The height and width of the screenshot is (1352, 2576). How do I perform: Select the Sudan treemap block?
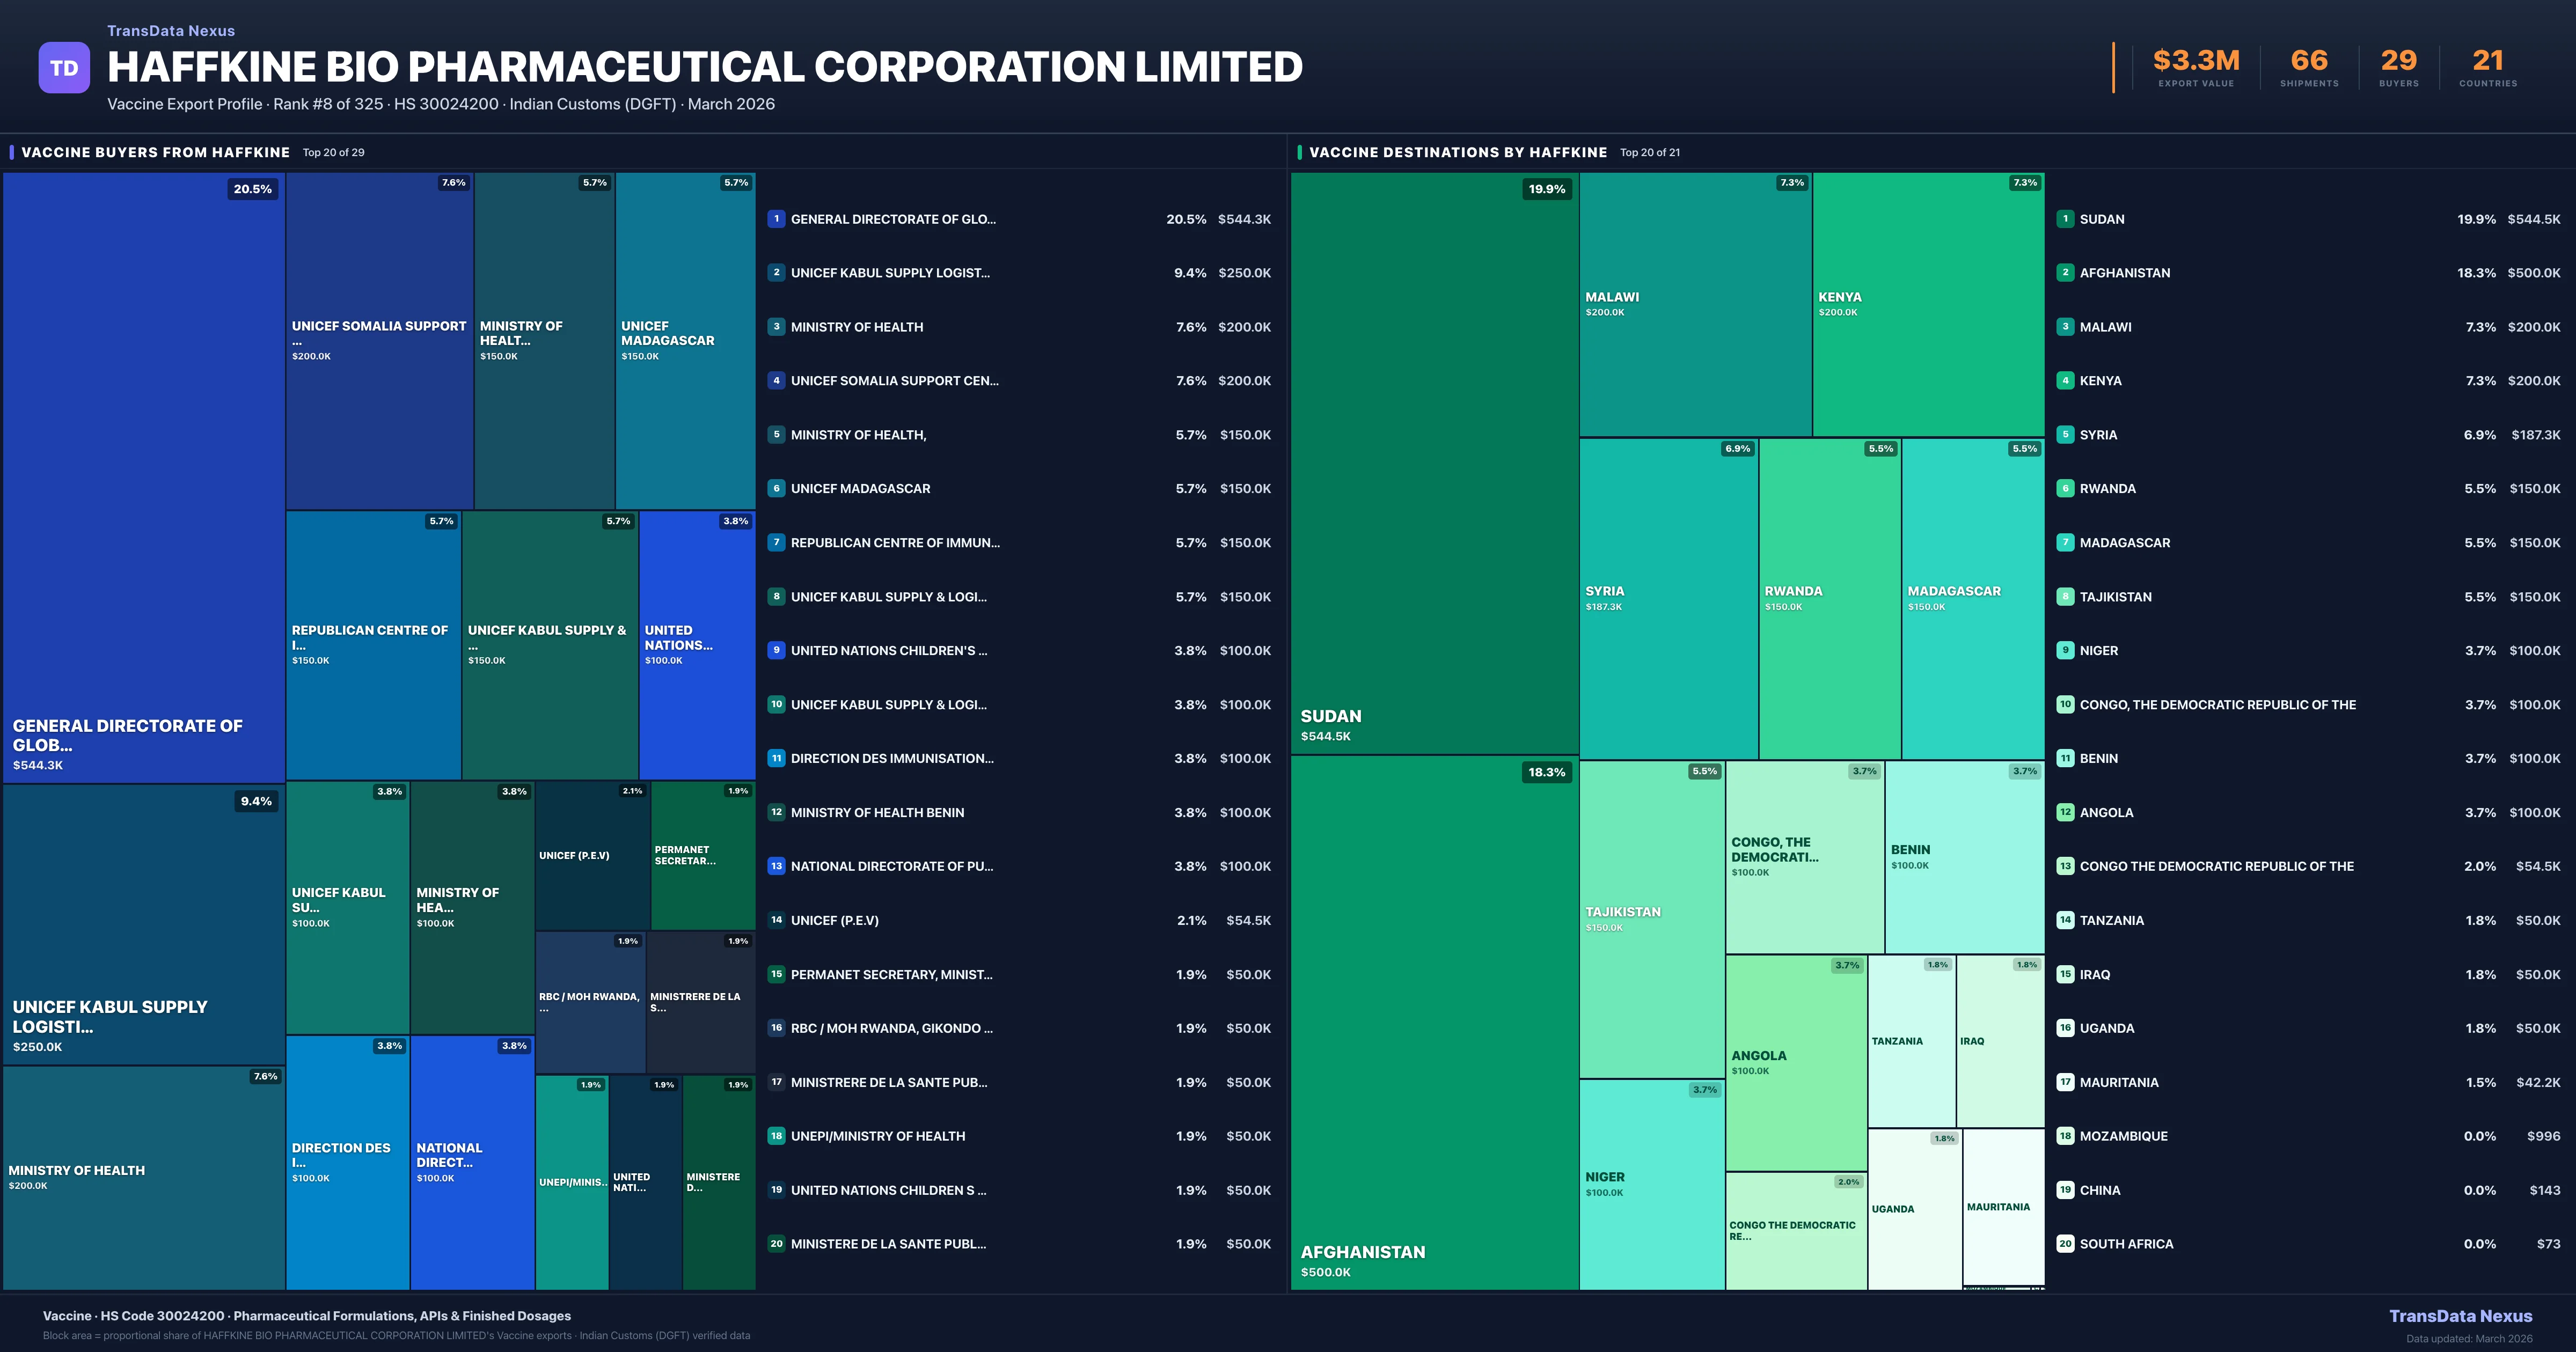click(x=1434, y=463)
